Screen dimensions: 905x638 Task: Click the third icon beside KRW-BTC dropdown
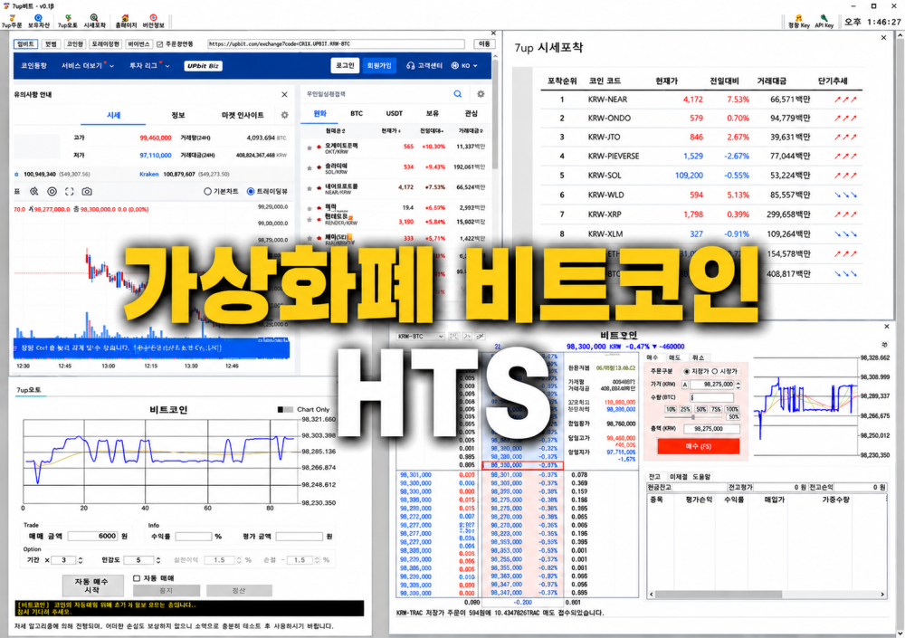pyautogui.click(x=480, y=336)
